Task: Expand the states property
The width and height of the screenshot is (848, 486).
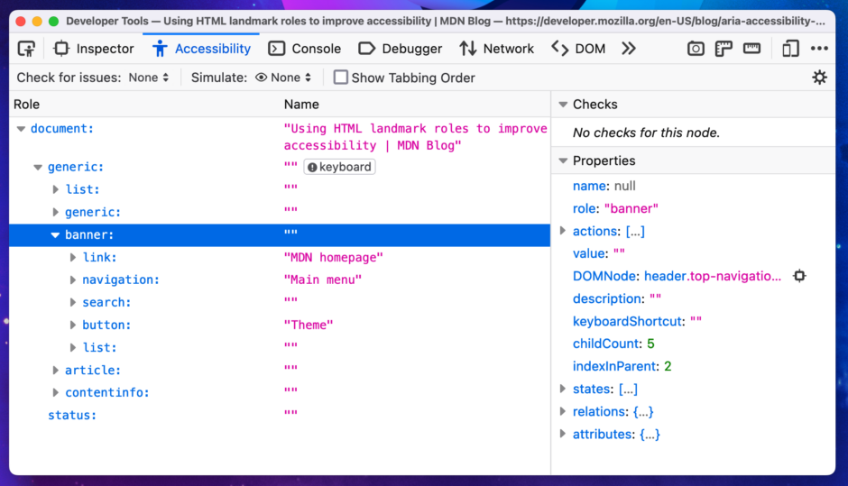Action: [562, 389]
